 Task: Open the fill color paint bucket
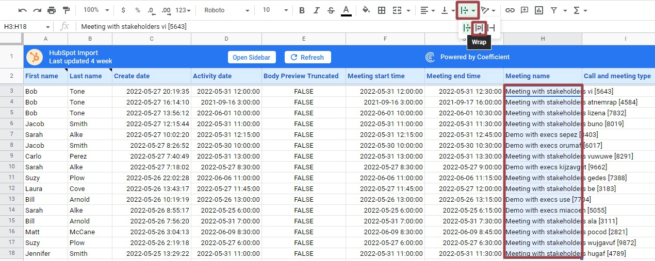click(366, 10)
